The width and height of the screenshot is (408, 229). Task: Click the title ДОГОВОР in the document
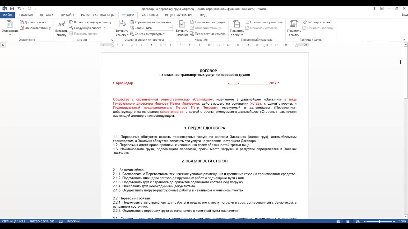coord(208,71)
